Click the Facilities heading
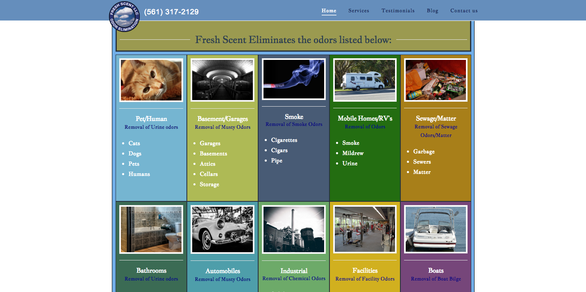Screen dimensions: 586x292 point(365,271)
